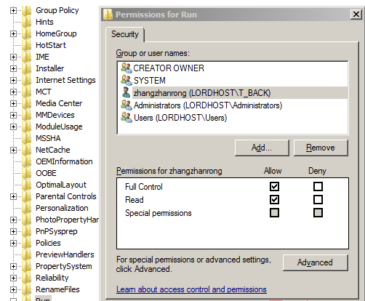Uncheck Allow for Full Control
The width and height of the screenshot is (365, 301).
[274, 187]
